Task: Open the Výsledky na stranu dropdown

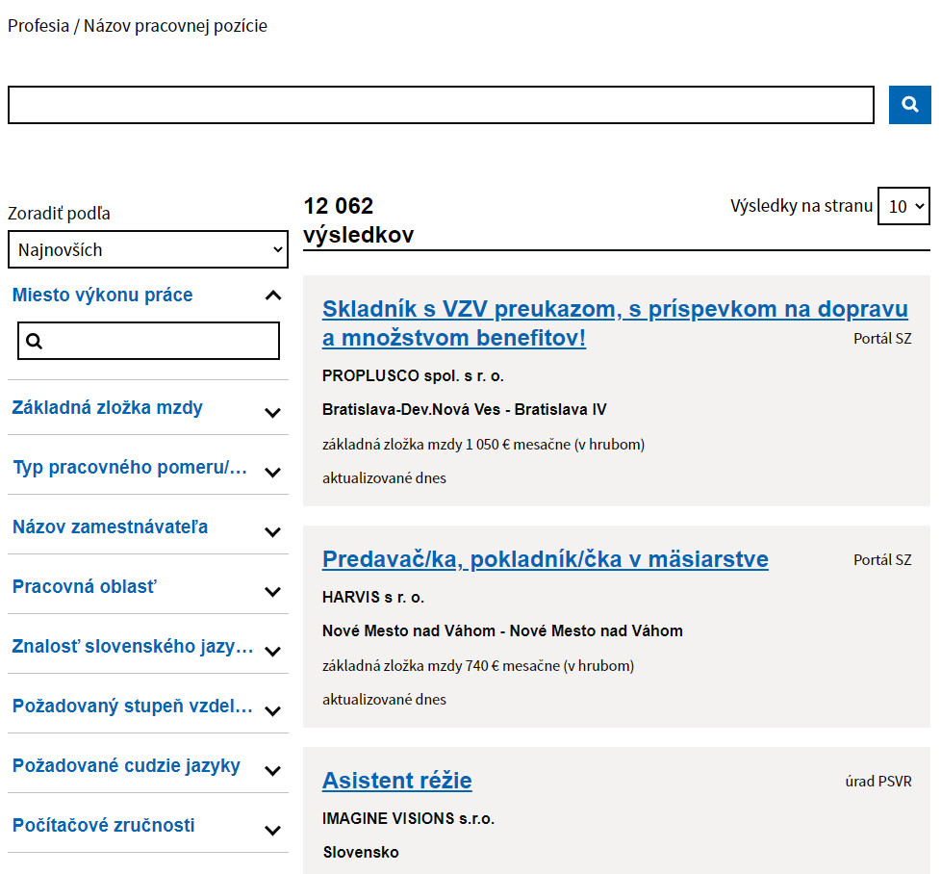Action: (x=903, y=206)
